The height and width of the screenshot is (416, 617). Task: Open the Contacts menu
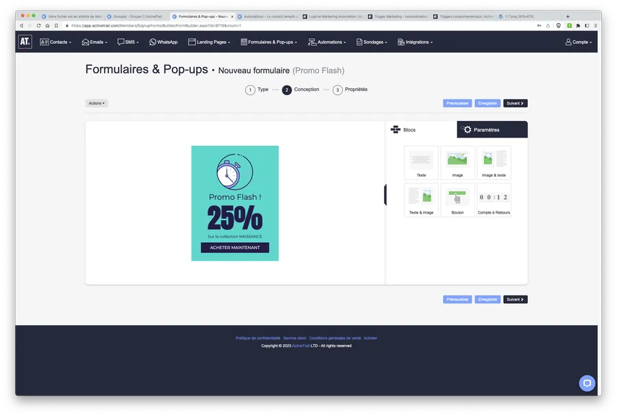coord(56,42)
